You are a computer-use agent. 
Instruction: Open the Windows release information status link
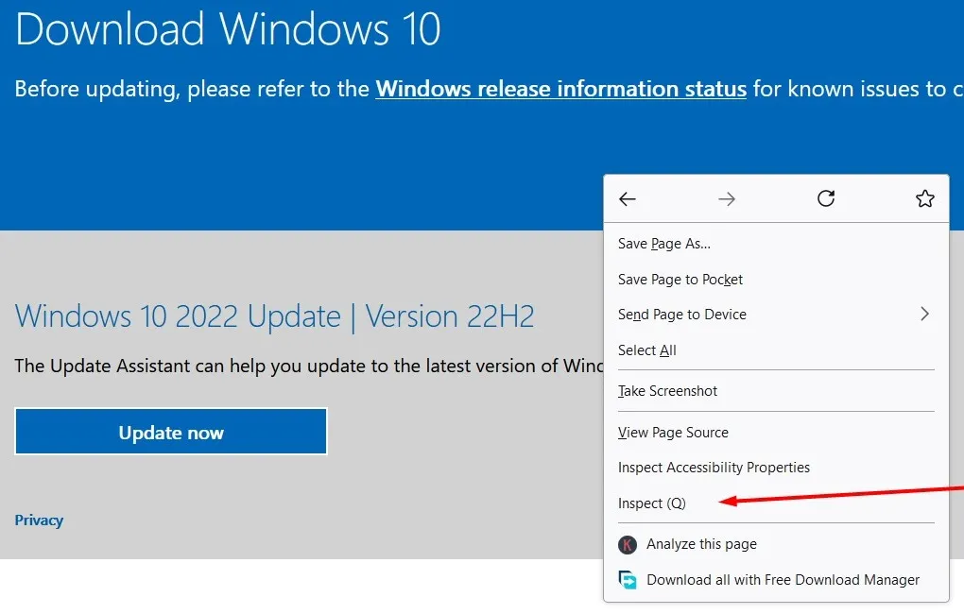(560, 89)
